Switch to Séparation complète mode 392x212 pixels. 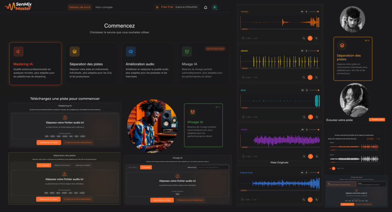83,165
